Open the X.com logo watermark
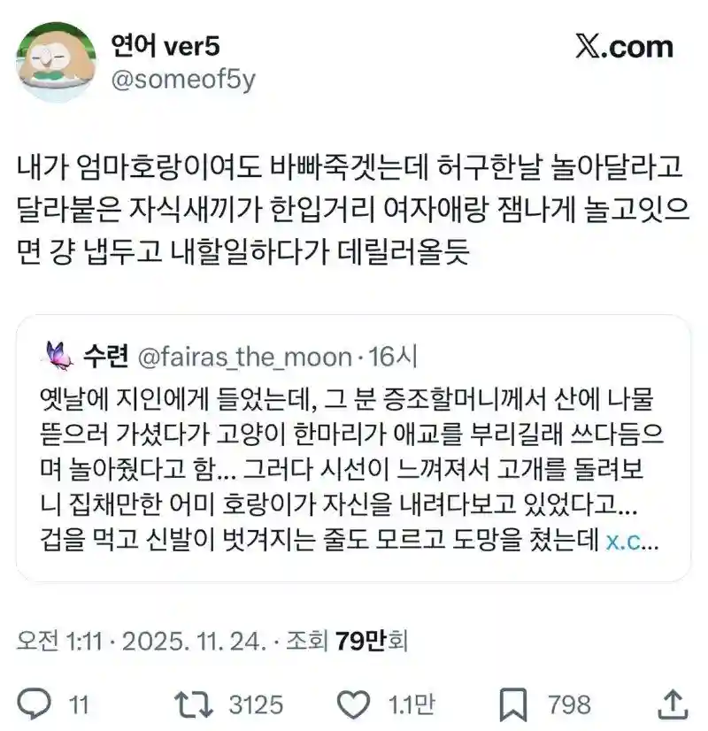 624,47
